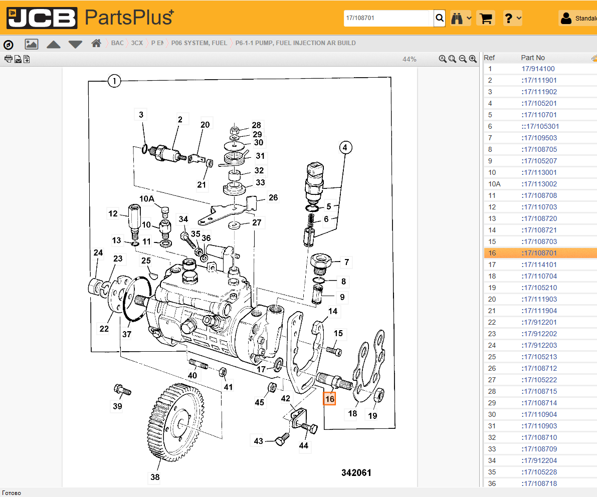The image size is (597, 497).
Task: Navigate to P06 SYSTEM, FUEL breadcrumb
Action: tap(199, 43)
